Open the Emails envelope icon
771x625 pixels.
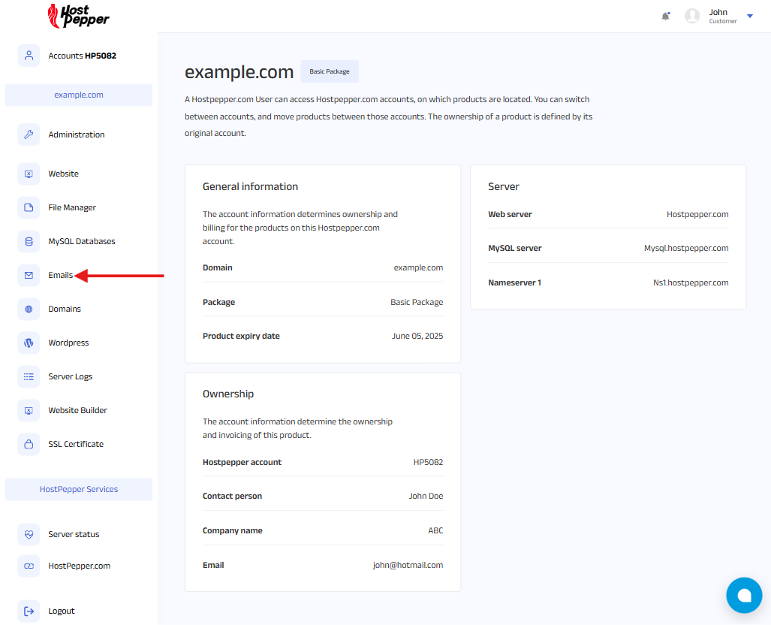click(x=29, y=275)
